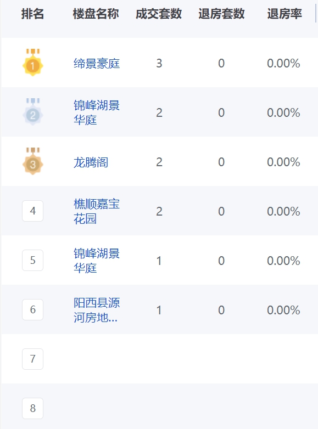
Task: Open the rank 5 锦峰湖景华庭 link
Action: [97, 261]
